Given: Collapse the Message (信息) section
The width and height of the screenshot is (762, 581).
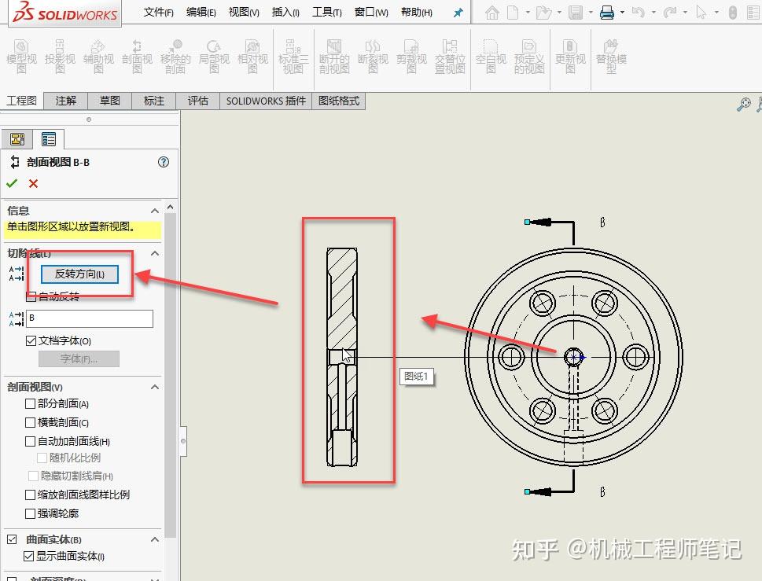Looking at the screenshot, I should 155,211.
